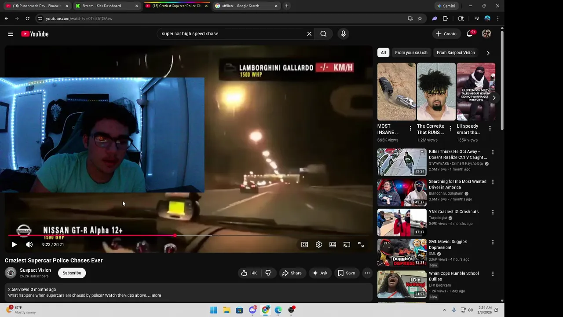
Task: Select From your search chip
Action: coord(411,52)
